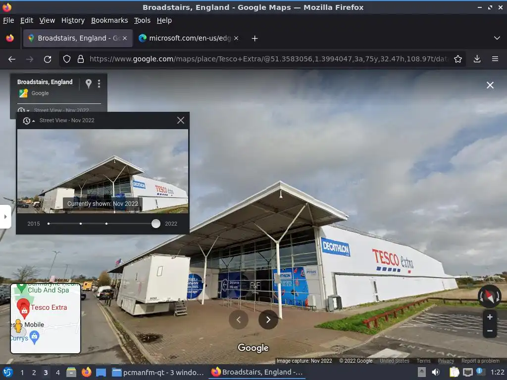507x380 pixels.
Task: Click the Pegman icon on the minimap
Action: [18, 326]
